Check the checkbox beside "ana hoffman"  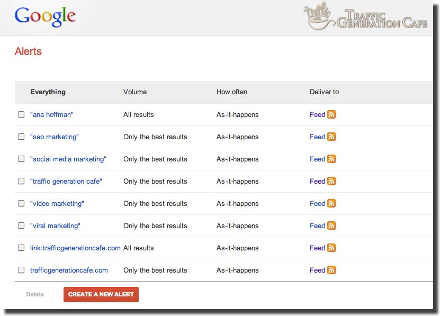21,114
